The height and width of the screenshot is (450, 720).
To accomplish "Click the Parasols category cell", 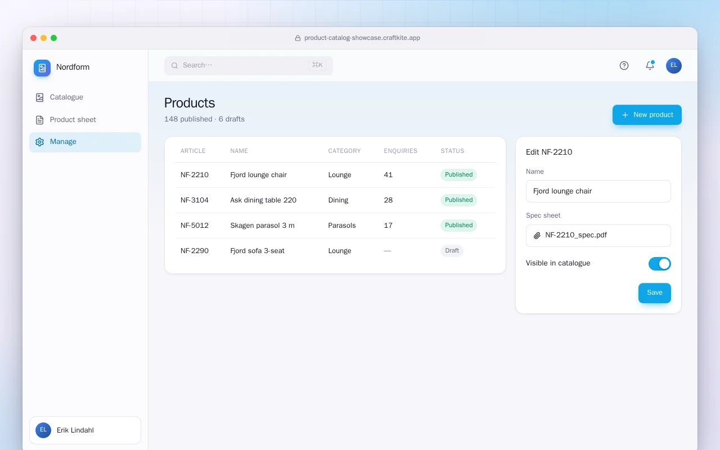I will point(342,226).
